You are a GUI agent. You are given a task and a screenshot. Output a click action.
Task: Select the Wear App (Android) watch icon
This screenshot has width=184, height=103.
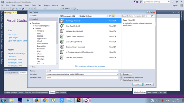pos(62,26)
